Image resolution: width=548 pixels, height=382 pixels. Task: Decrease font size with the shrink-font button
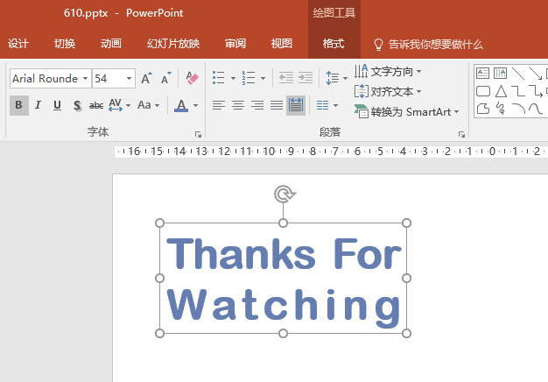pyautogui.click(x=165, y=78)
